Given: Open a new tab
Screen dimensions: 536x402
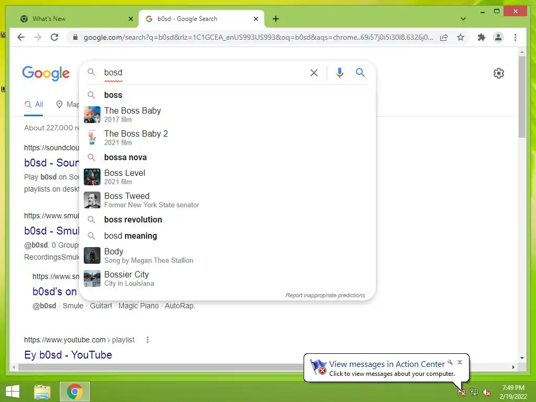Looking at the screenshot, I should click(276, 19).
